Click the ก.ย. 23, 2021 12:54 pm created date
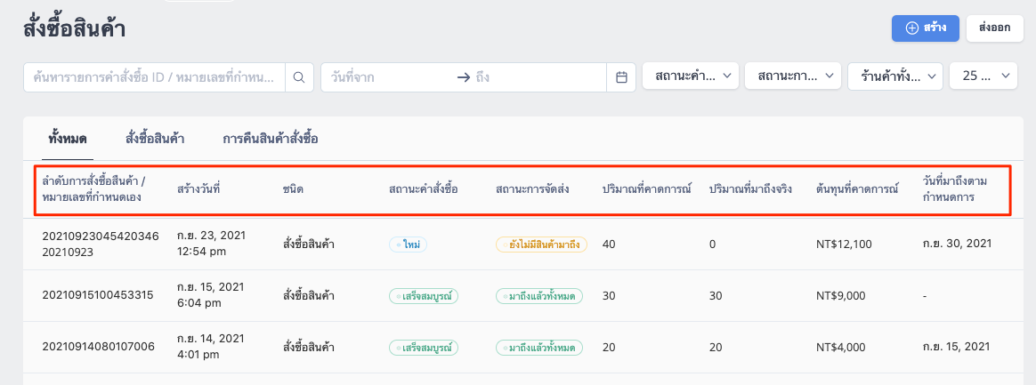 [x=211, y=243]
